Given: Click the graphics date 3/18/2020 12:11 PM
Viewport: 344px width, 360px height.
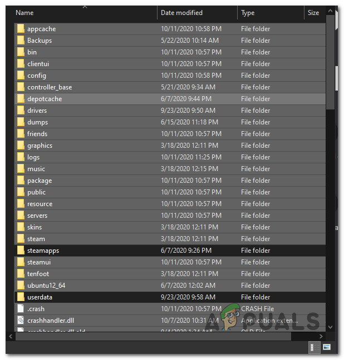Looking at the screenshot, I should pos(189,146).
